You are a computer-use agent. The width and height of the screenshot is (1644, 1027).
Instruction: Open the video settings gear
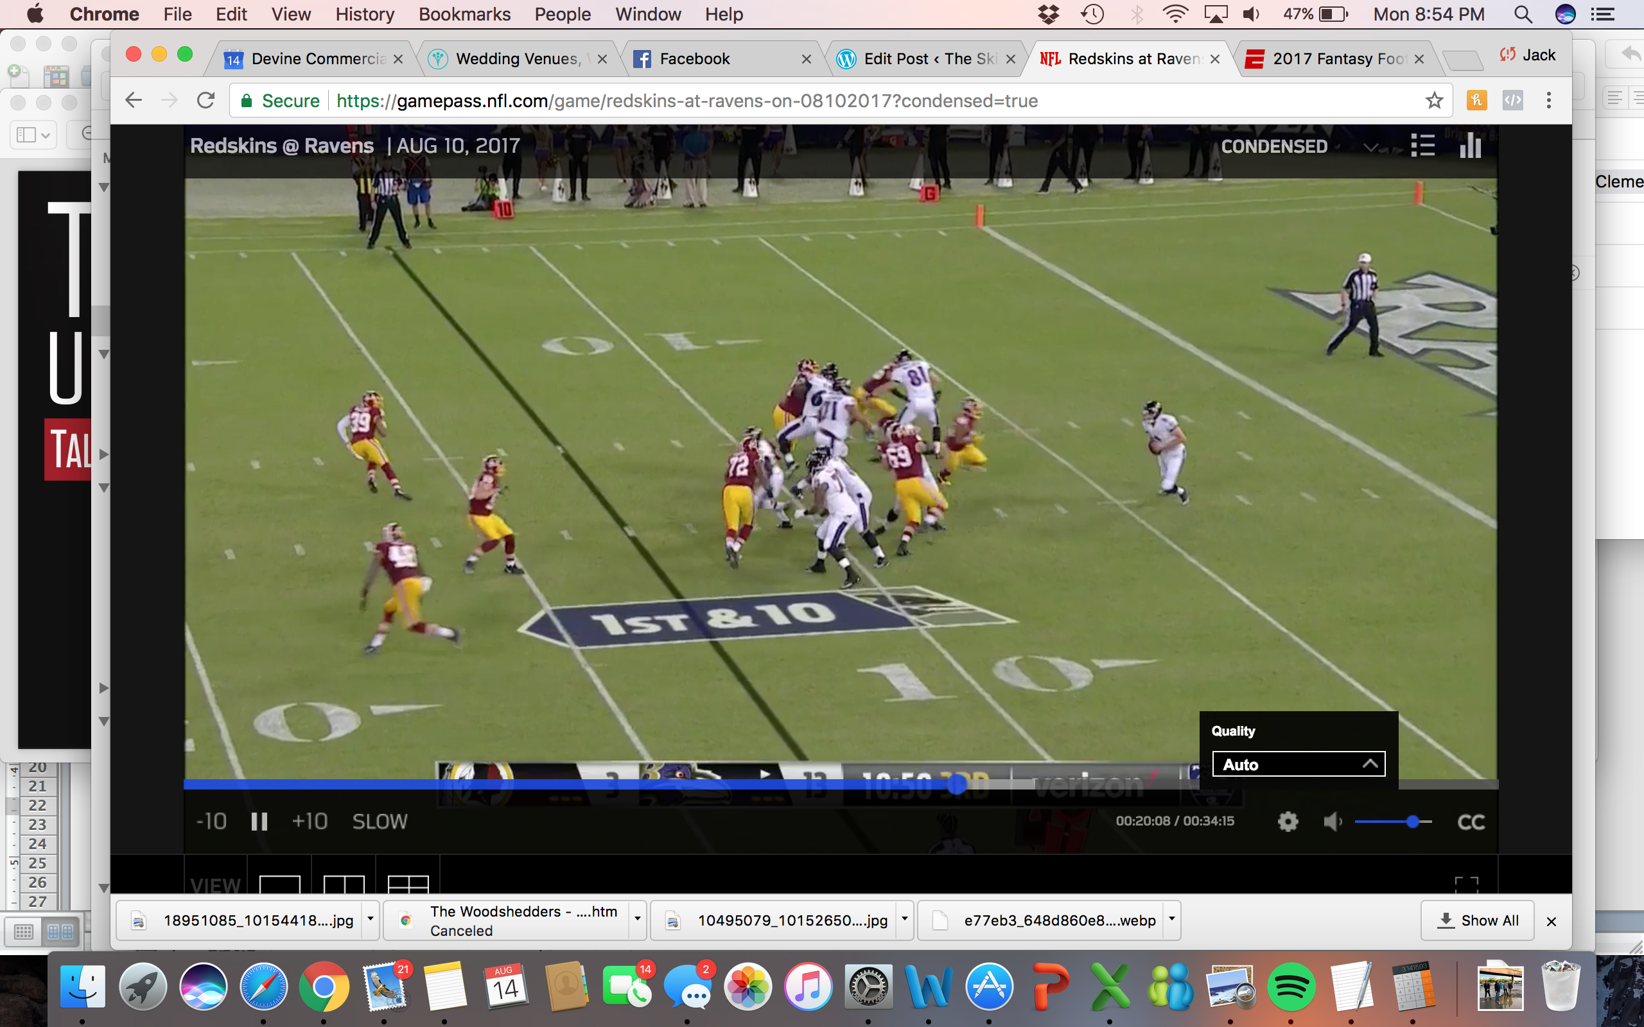point(1288,822)
